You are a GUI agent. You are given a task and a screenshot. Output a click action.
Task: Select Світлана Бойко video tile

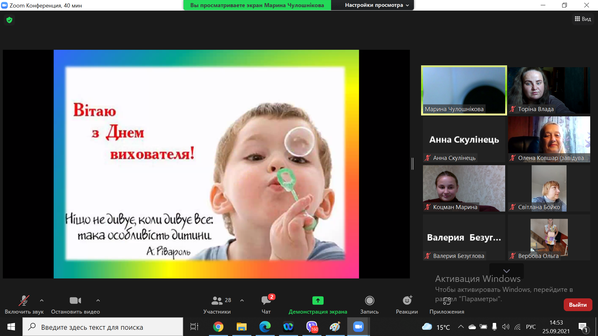click(549, 188)
